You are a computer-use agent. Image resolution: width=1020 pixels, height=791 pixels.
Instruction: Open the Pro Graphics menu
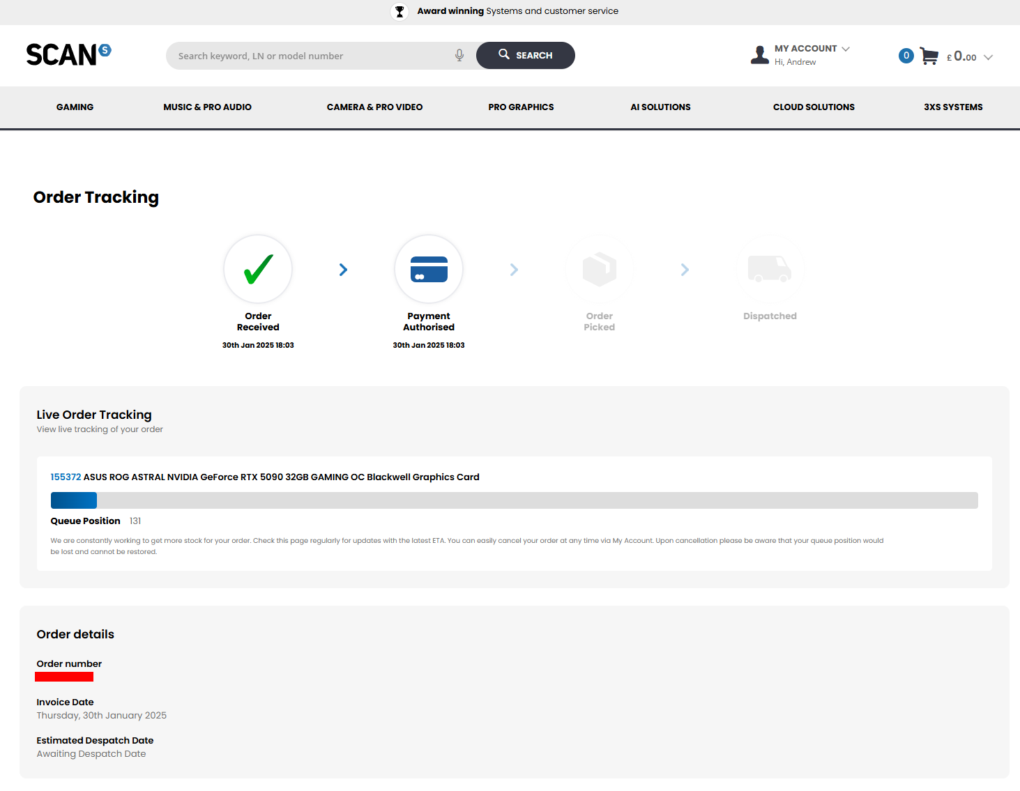pos(521,107)
